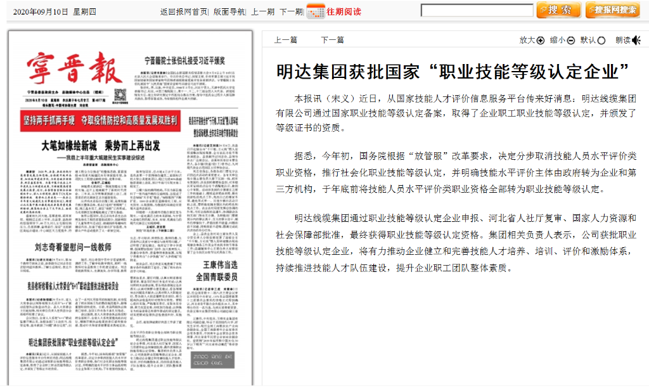Open 版面导航 page navigation
Screen dimensions: 649x388
[x=229, y=11]
